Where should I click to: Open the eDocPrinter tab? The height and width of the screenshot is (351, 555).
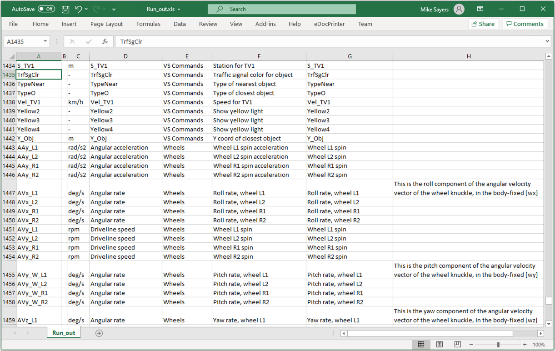[x=330, y=24]
